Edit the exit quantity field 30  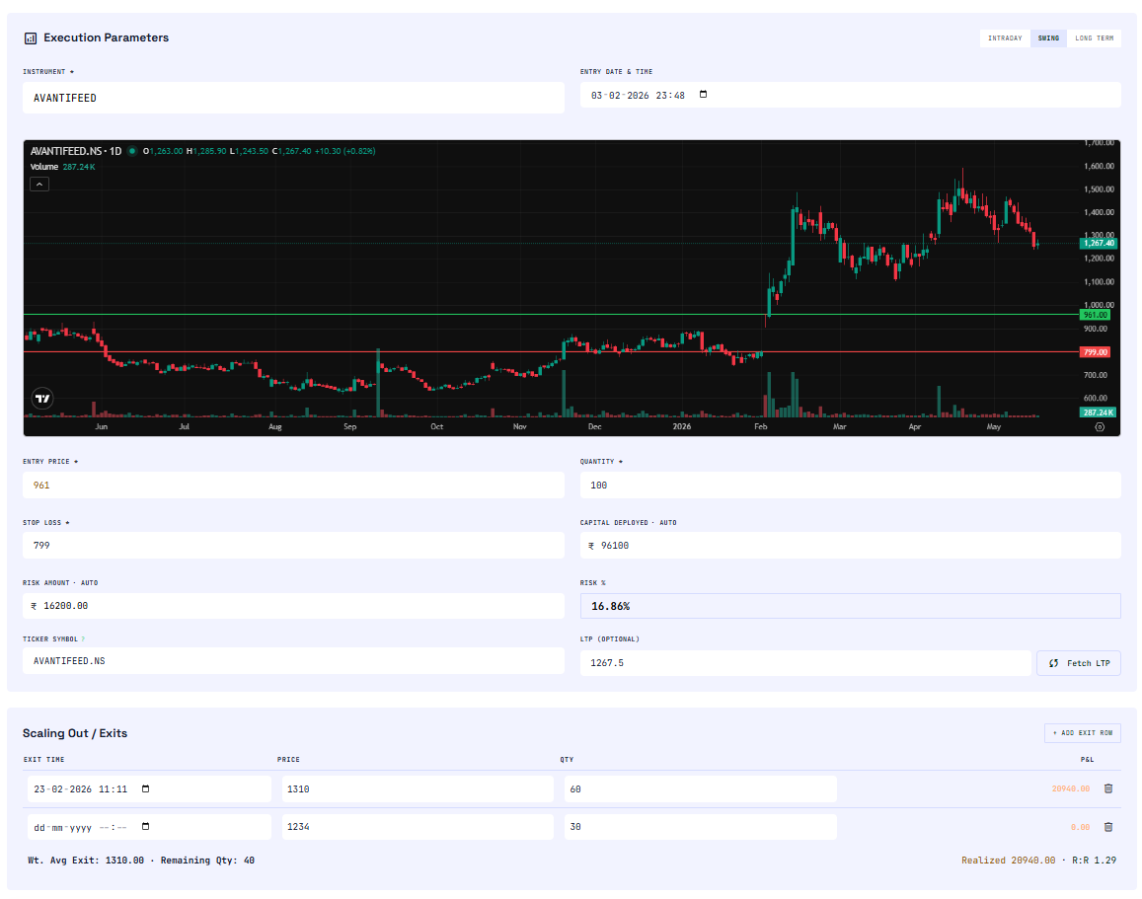tap(700, 827)
